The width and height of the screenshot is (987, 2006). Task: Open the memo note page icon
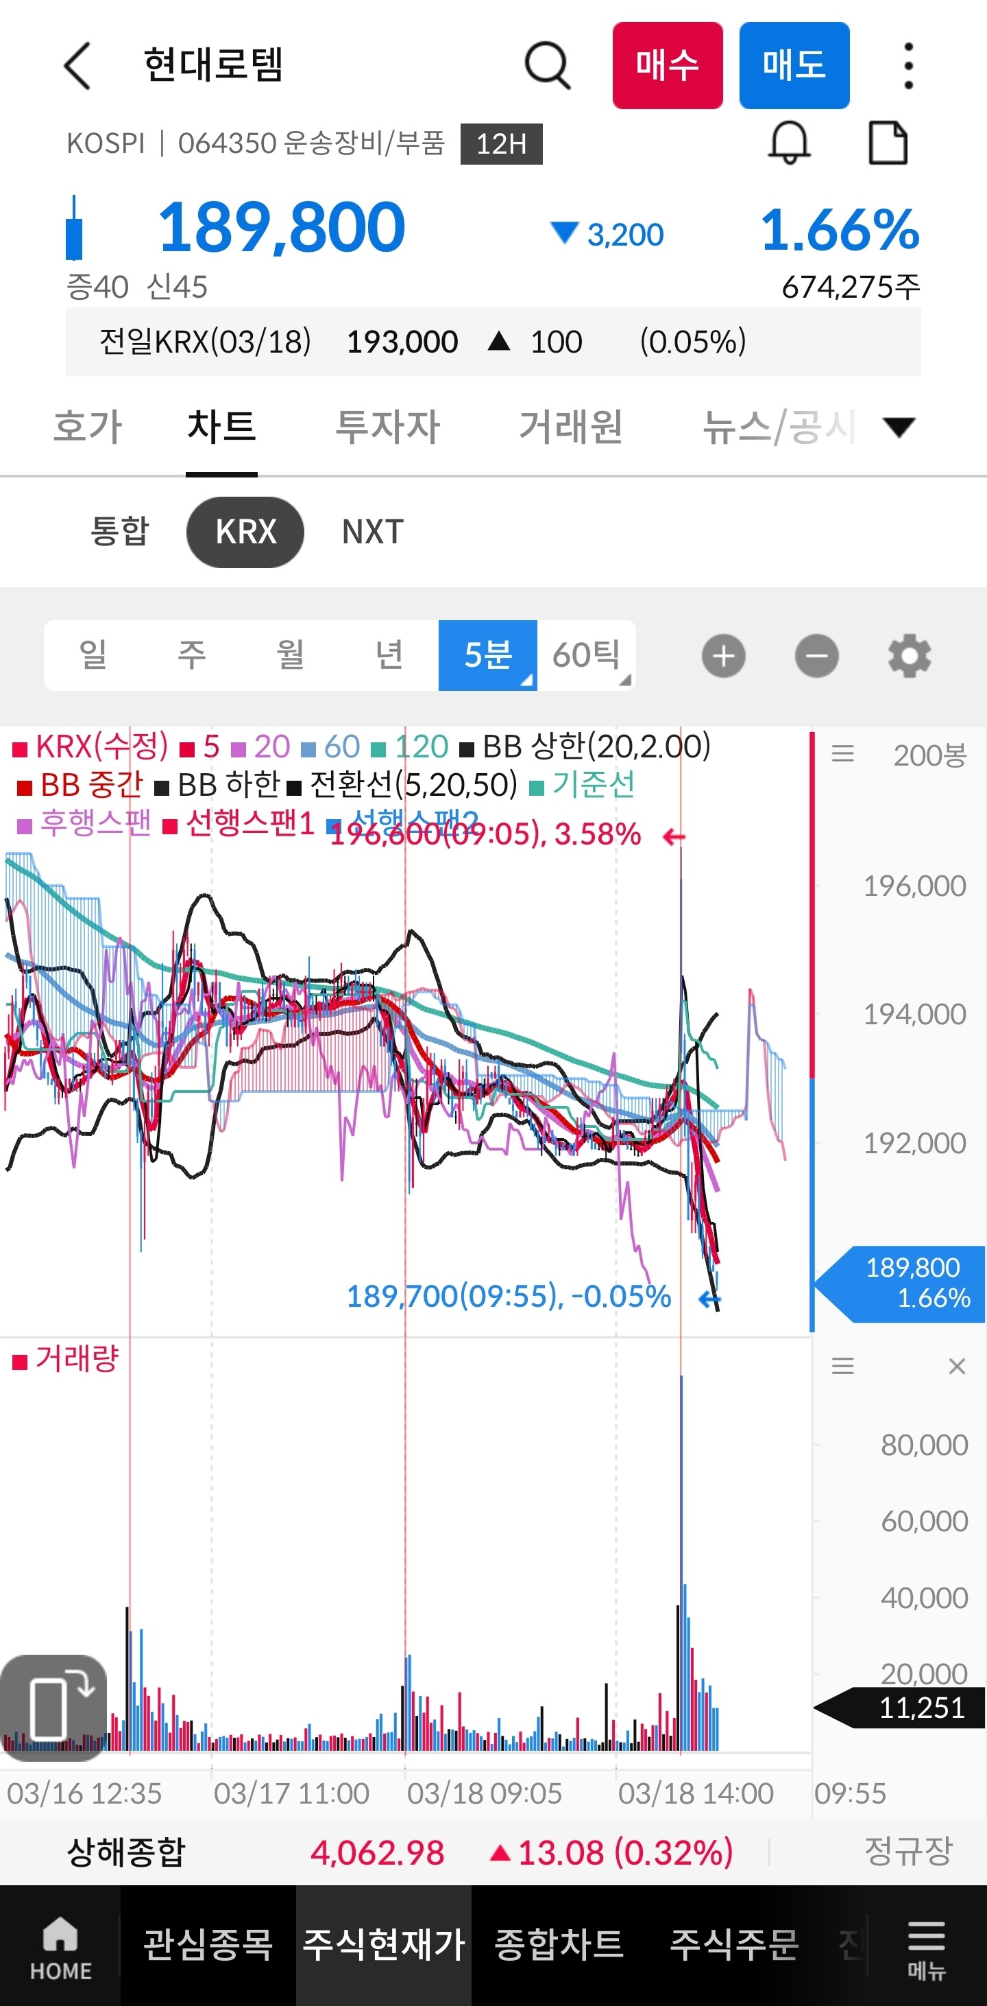coord(888,143)
